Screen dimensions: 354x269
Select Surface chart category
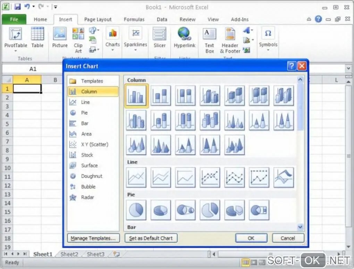pos(93,165)
